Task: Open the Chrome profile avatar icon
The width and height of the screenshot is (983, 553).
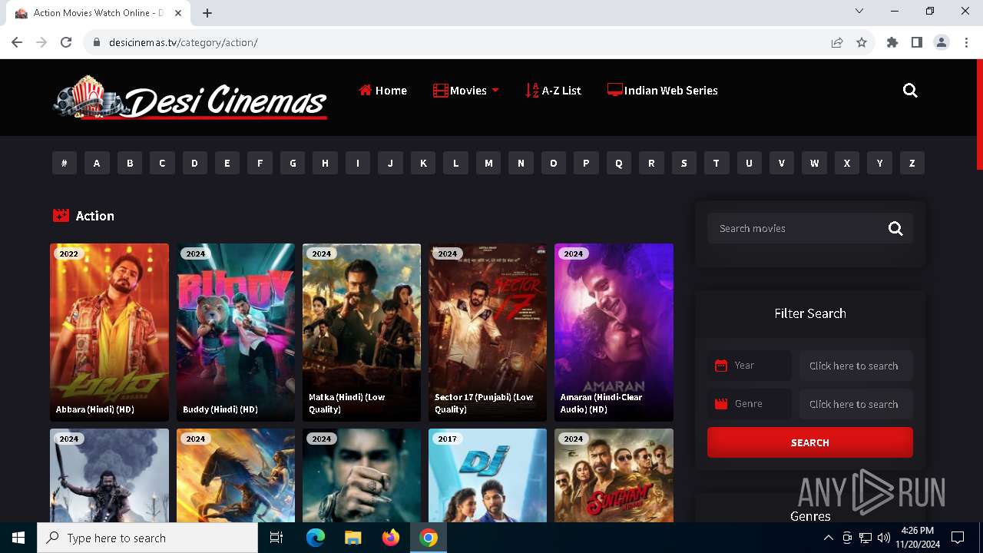Action: 942,42
